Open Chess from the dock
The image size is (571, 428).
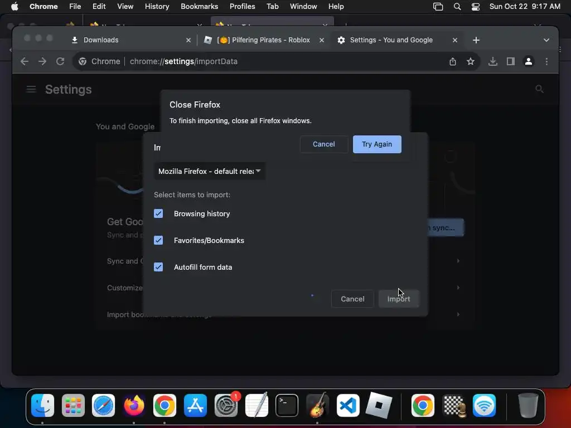454,405
